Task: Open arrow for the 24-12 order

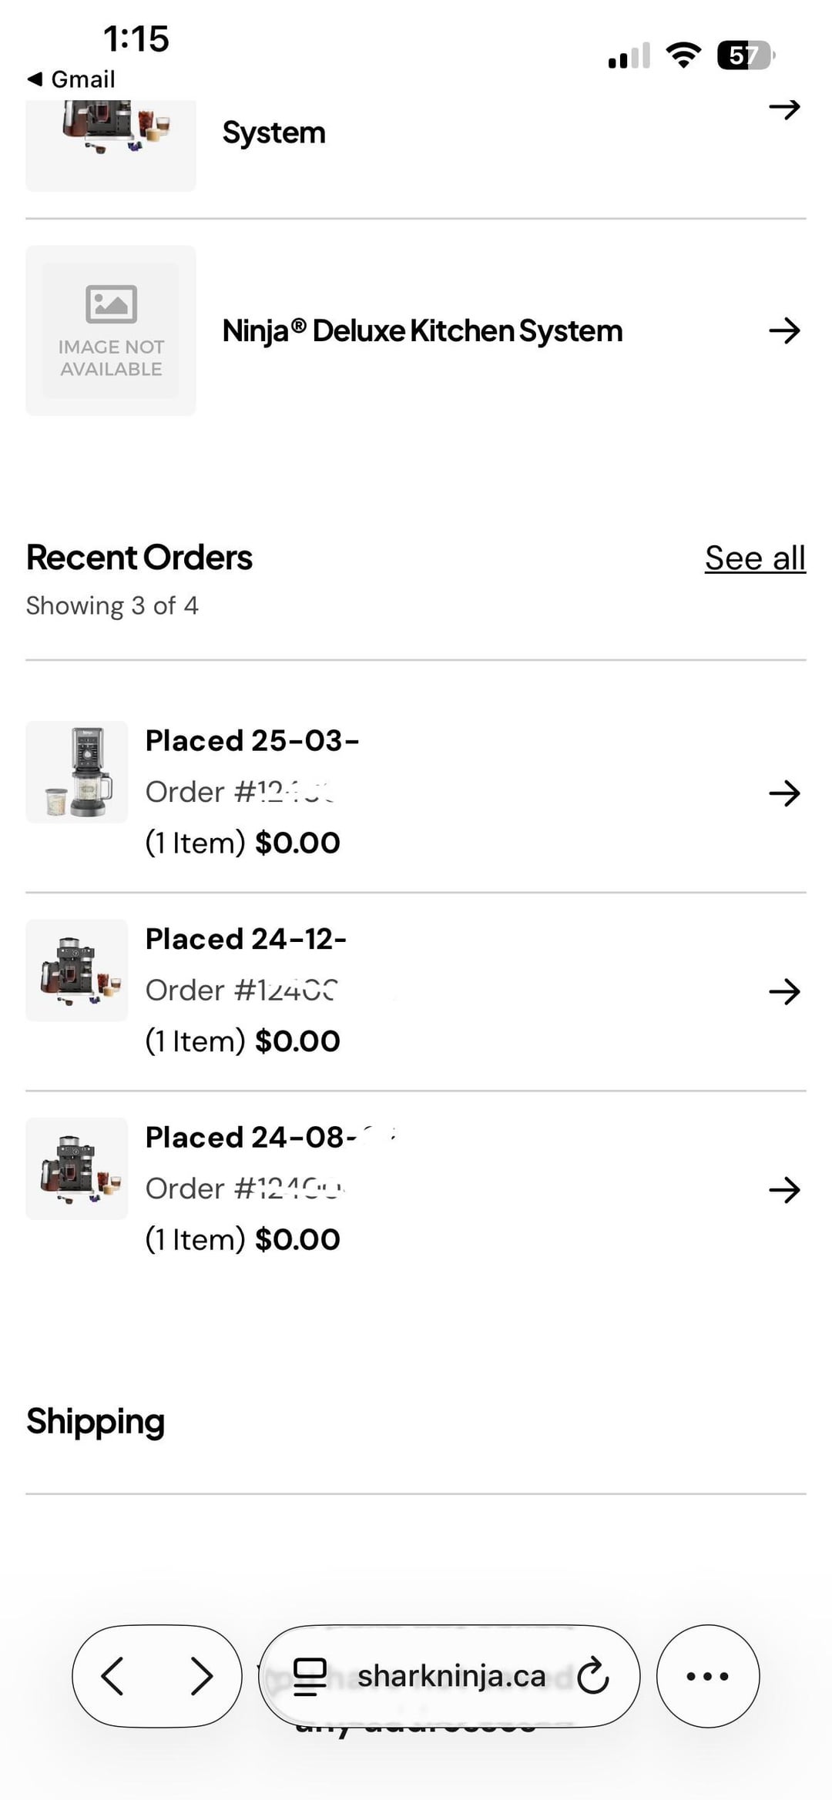Action: [784, 991]
